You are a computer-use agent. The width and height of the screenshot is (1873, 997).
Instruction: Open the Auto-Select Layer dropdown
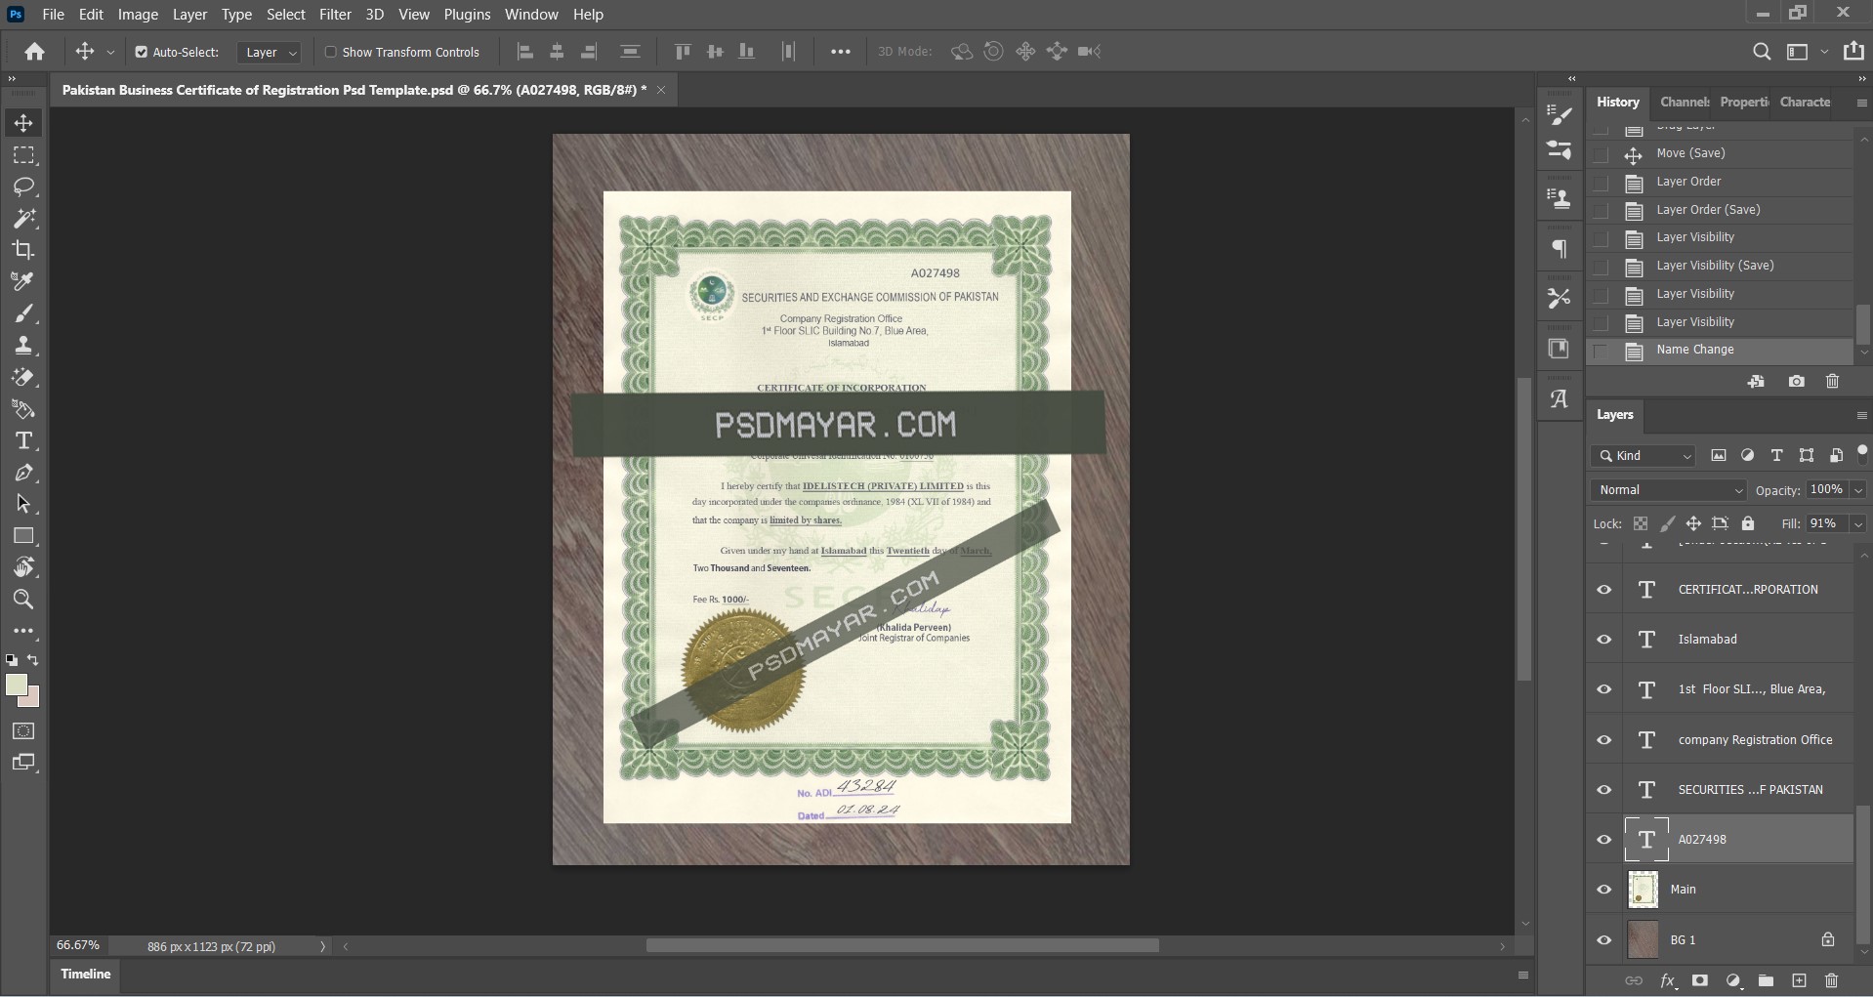click(x=269, y=53)
